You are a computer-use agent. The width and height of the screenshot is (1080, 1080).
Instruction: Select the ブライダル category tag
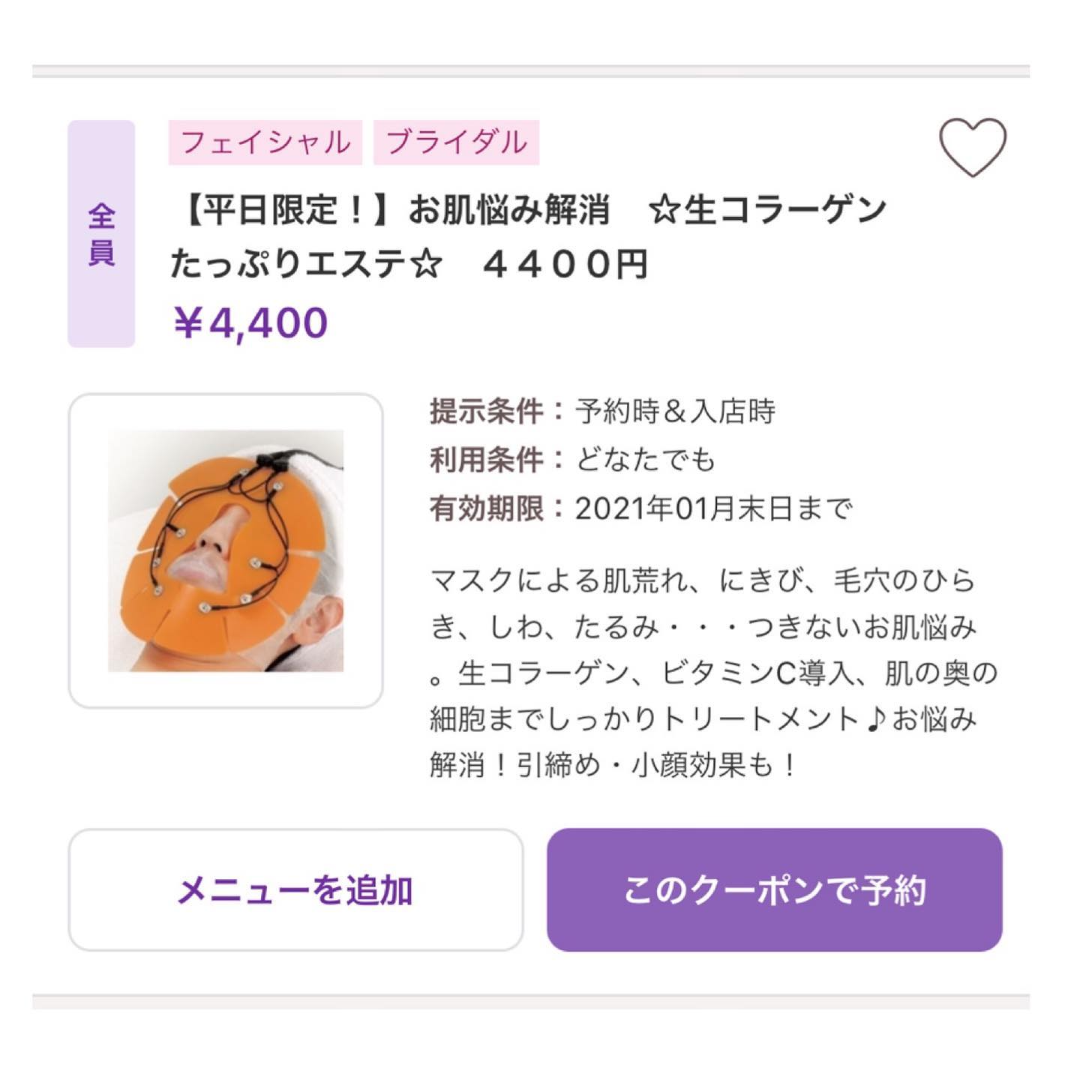tap(456, 142)
